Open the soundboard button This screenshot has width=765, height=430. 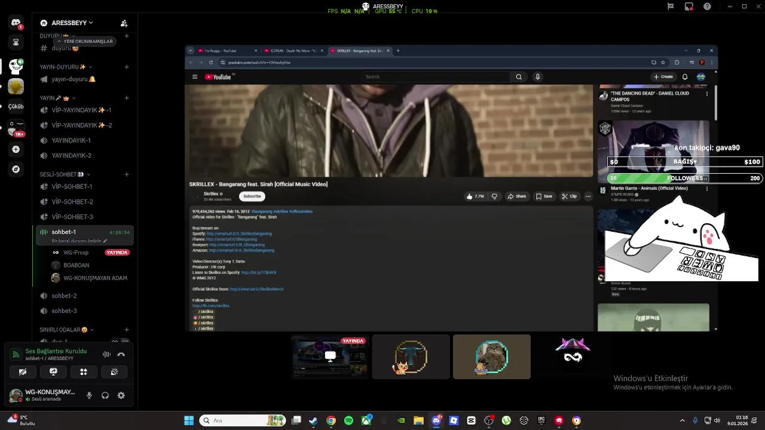[114, 371]
